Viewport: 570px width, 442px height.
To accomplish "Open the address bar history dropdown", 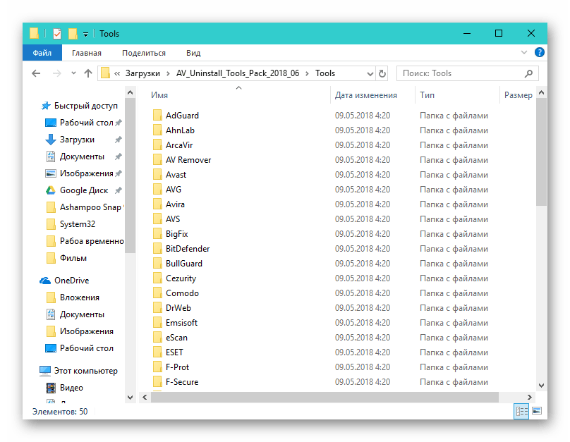I will (x=369, y=73).
